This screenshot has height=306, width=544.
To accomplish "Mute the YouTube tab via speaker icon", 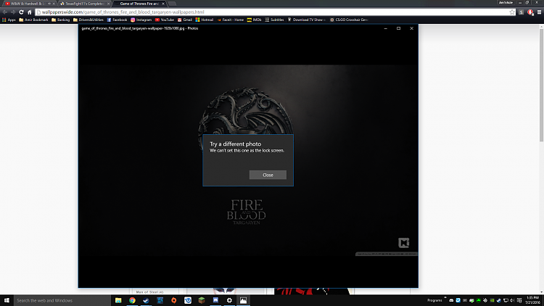I will point(49,4).
